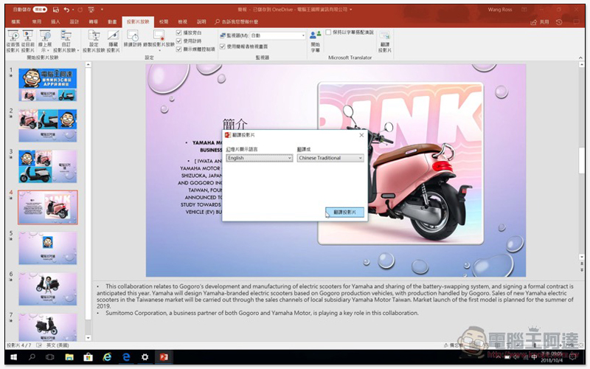590x369 pixels.
Task: Click the Redo icon in quick access toolbar
Action: pyautogui.click(x=80, y=10)
